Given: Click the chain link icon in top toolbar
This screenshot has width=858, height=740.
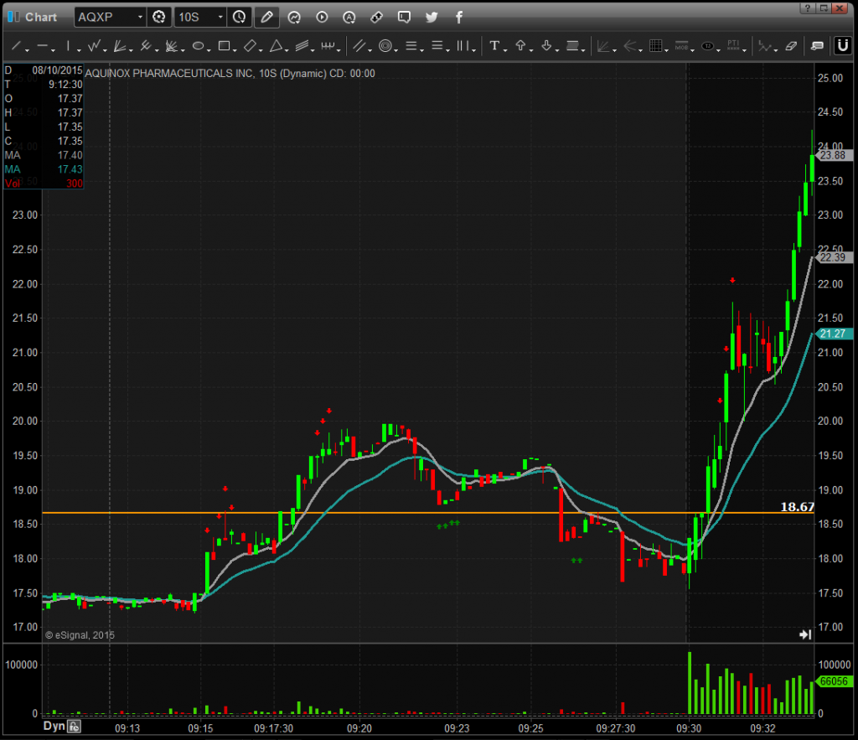Looking at the screenshot, I should [x=376, y=18].
